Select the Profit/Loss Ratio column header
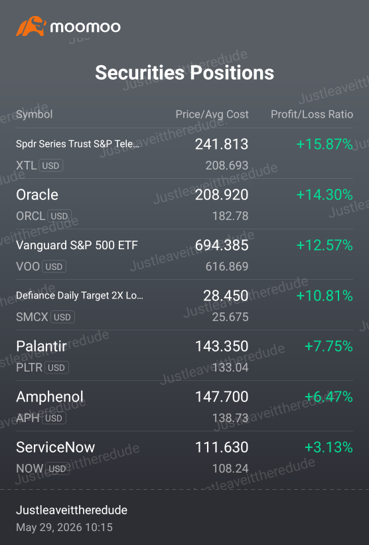The height and width of the screenshot is (545, 369). (x=312, y=114)
